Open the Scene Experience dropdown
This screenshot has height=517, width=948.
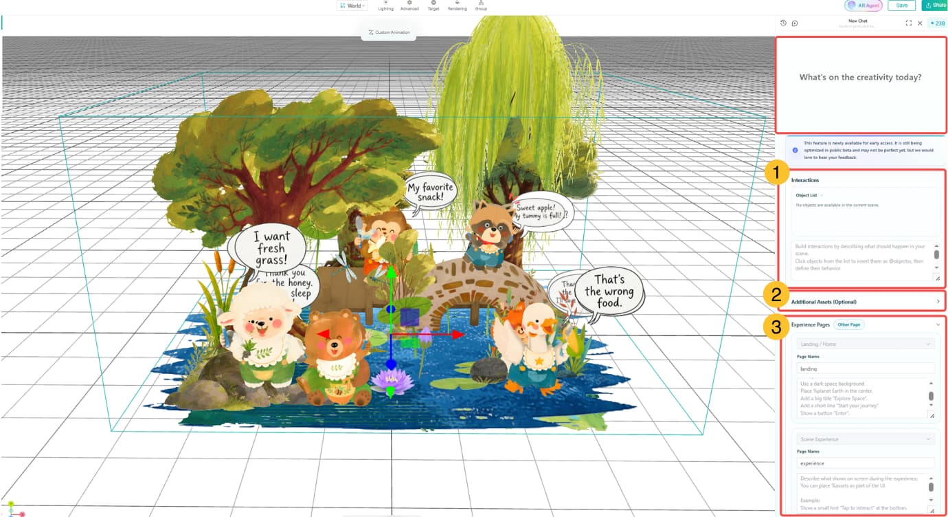click(x=866, y=439)
